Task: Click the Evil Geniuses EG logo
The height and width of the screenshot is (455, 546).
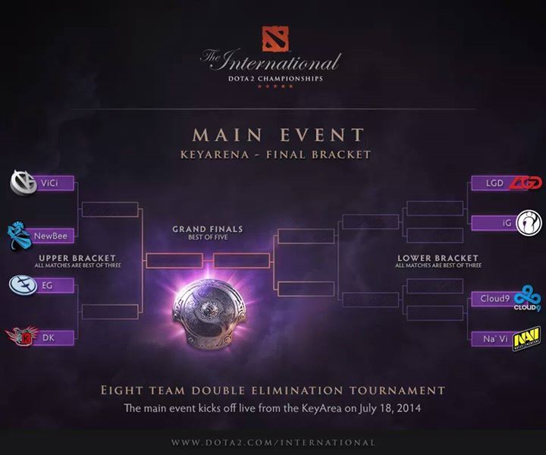Action: 23,285
